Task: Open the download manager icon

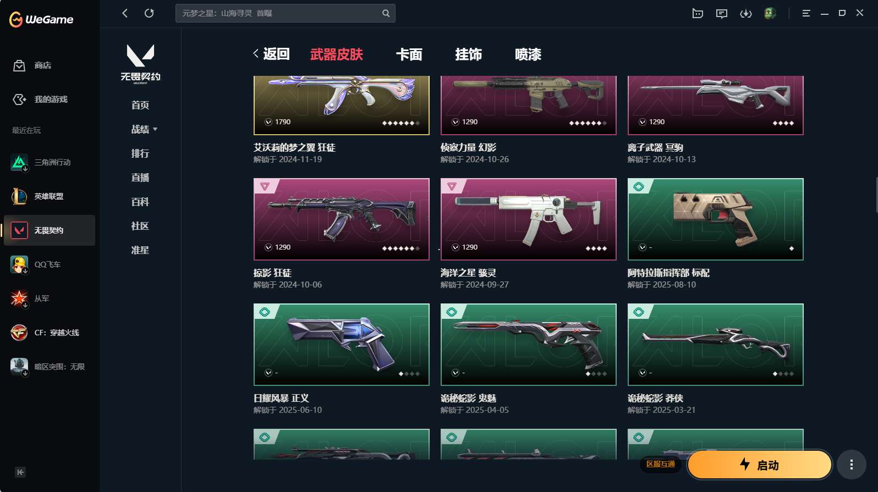Action: [746, 13]
